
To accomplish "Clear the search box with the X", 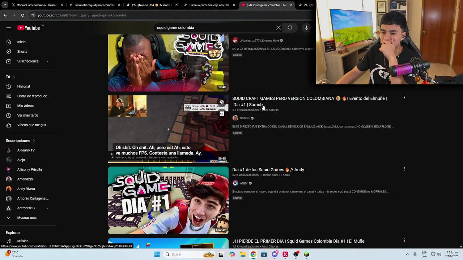I will (278, 27).
